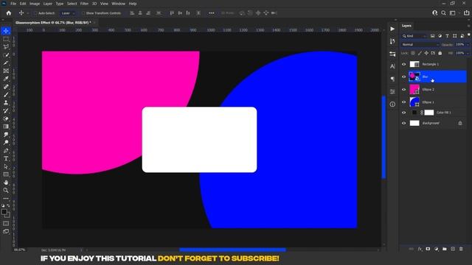Click the Add layer mask icon

[x=428, y=249]
